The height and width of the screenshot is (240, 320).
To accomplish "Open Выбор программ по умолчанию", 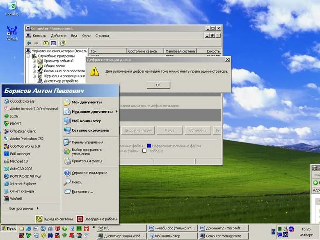I will (83, 152).
